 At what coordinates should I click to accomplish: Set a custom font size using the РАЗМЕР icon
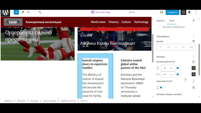pos(193,41)
